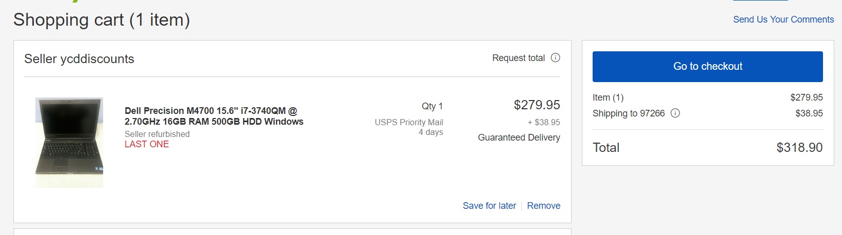Image resolution: width=842 pixels, height=235 pixels.
Task: Click the $318.90 total amount
Action: pos(799,148)
